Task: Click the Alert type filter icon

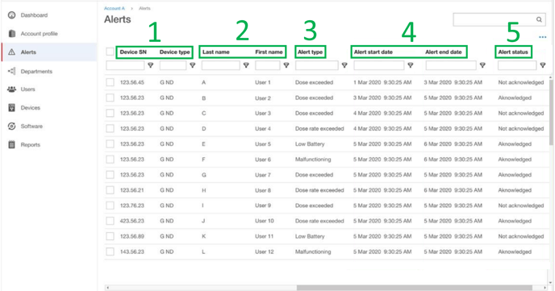Action: pos(344,65)
